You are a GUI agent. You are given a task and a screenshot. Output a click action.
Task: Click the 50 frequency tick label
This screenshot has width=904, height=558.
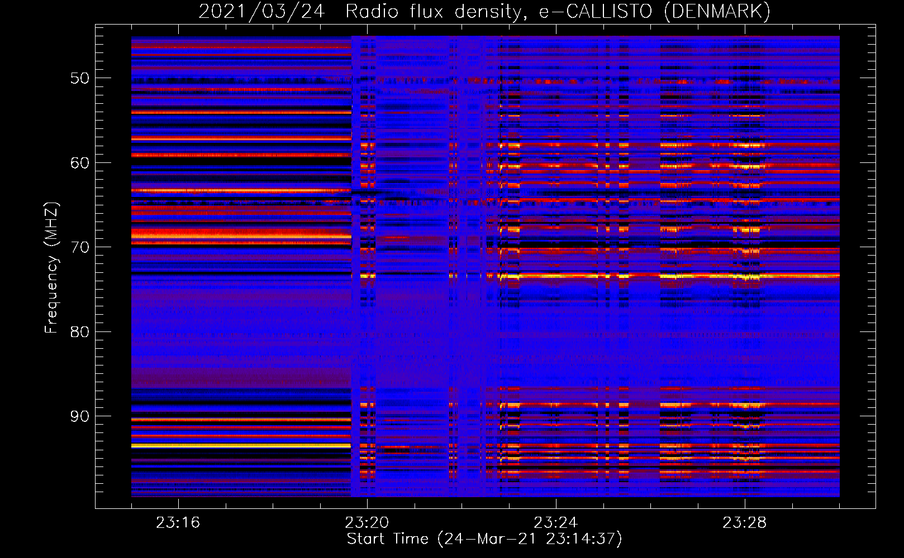tap(80, 78)
